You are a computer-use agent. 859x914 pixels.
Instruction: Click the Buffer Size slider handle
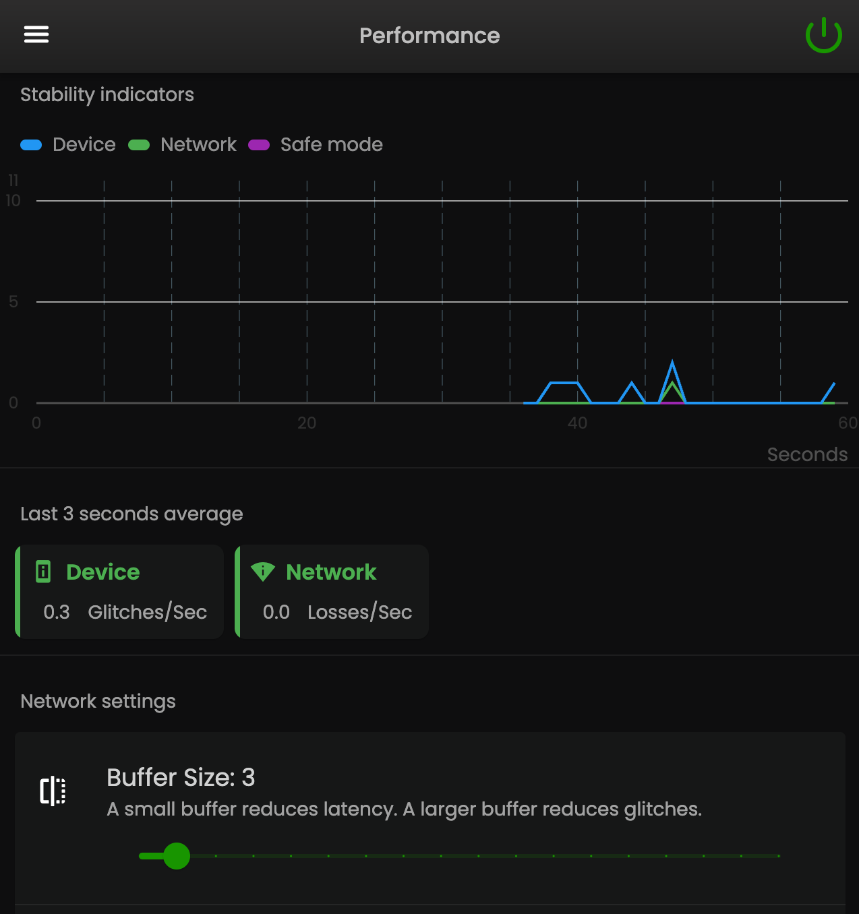pyautogui.click(x=177, y=856)
